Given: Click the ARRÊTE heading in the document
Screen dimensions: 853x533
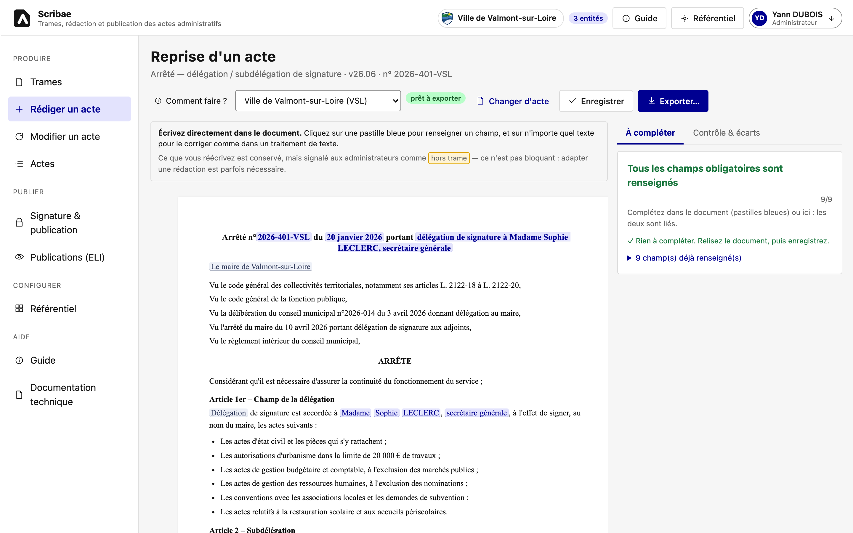Looking at the screenshot, I should point(395,361).
